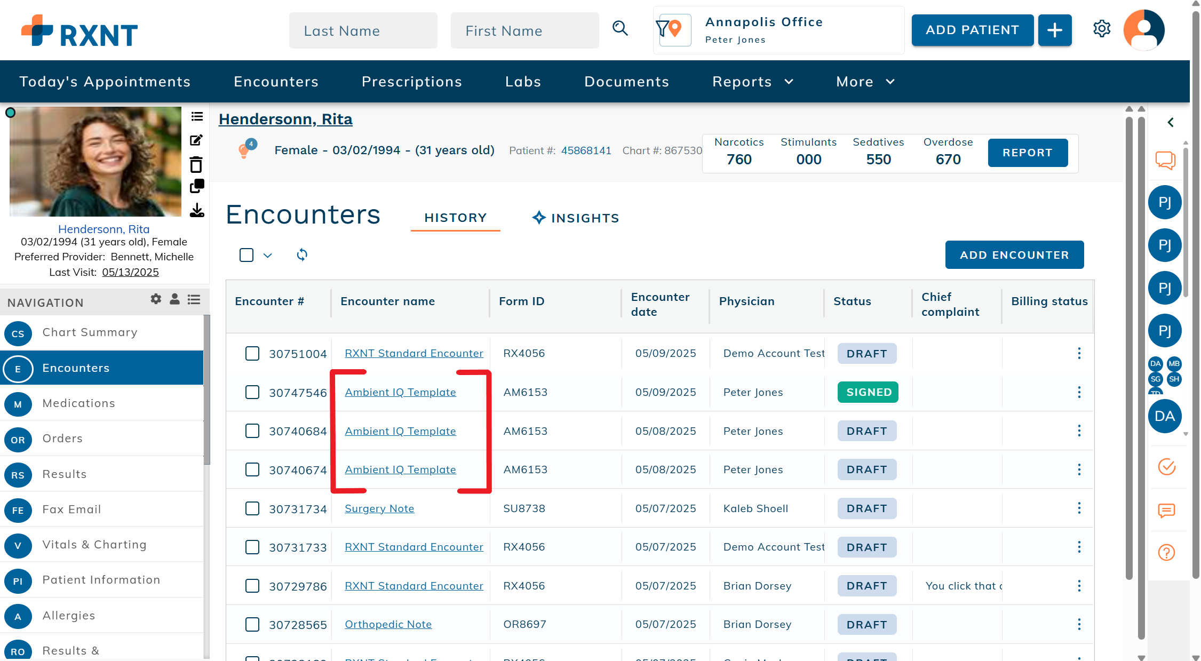
Task: Open the large DA user avatar
Action: click(x=1165, y=416)
